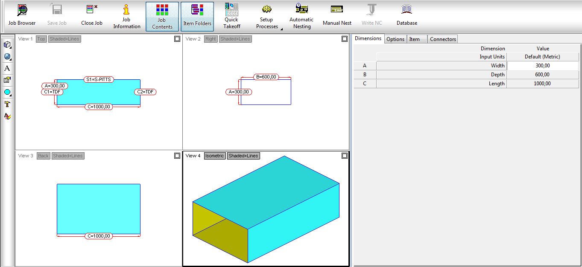Toggle the Job Contents panel

[x=162, y=17]
